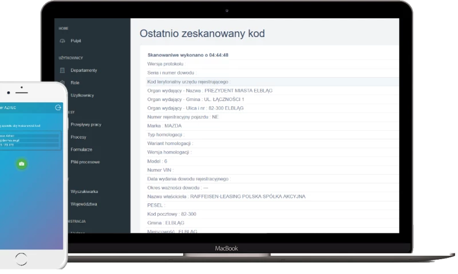The height and width of the screenshot is (274, 458).
Task: Select the 'Wersja protokołu' row
Action: click(273, 64)
